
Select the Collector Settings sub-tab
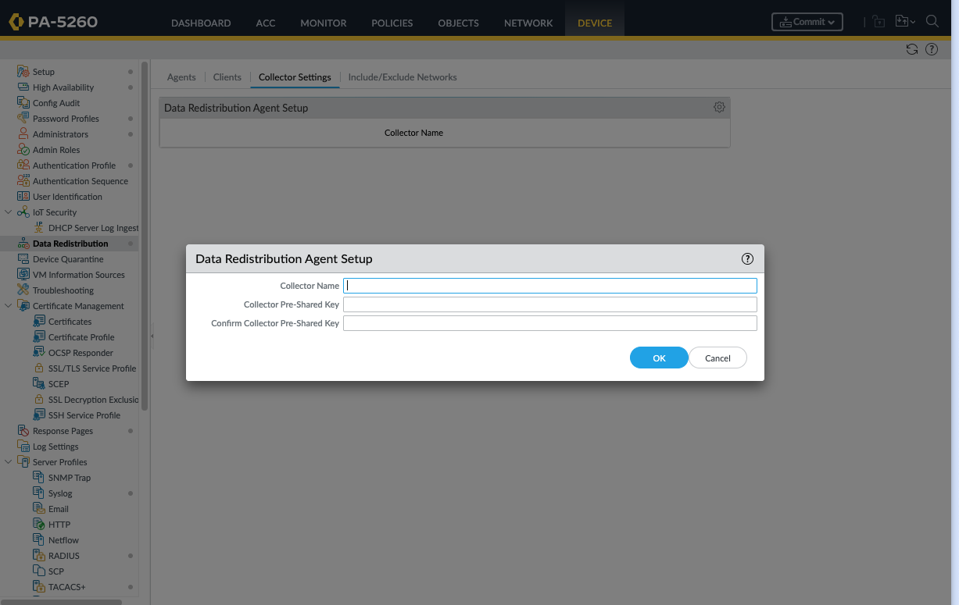click(295, 77)
